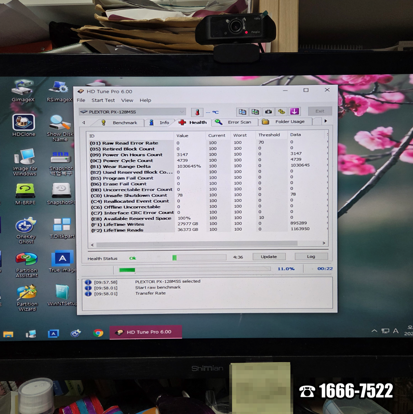This screenshot has width=413, height=414.
Task: Click the health update progress bar
Action: pos(199,258)
